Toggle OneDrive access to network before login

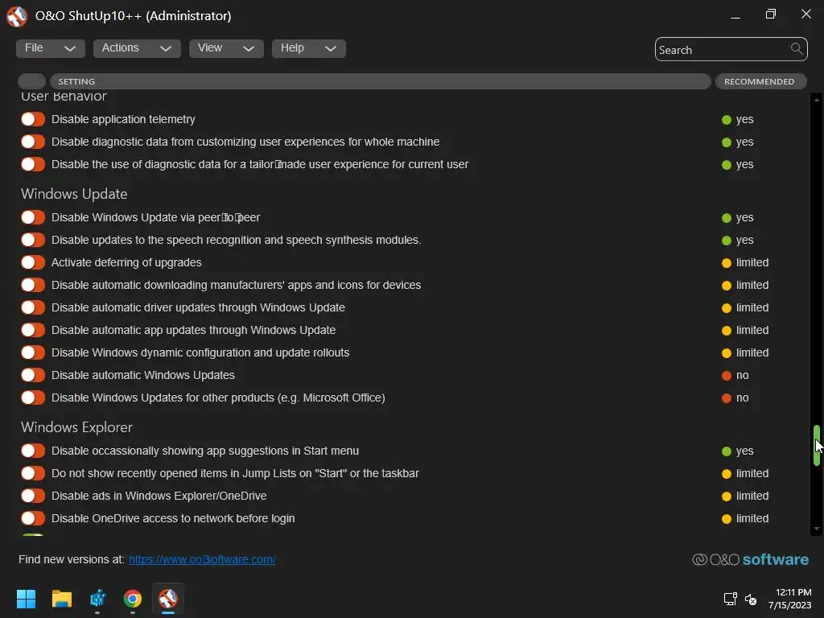32,519
